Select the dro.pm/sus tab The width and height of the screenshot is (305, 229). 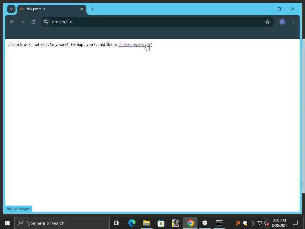pos(52,9)
